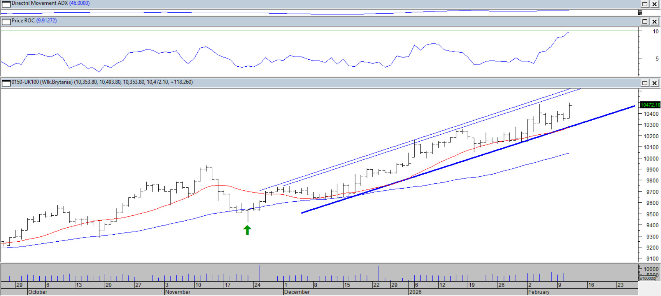Click the small scale icon beside ADX panel

click(640, 13)
